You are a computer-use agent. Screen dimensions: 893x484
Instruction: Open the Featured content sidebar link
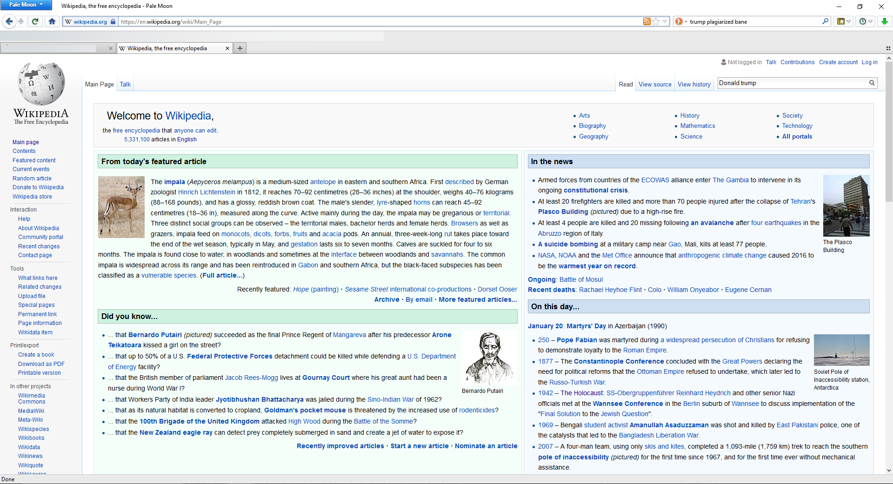[34, 160]
